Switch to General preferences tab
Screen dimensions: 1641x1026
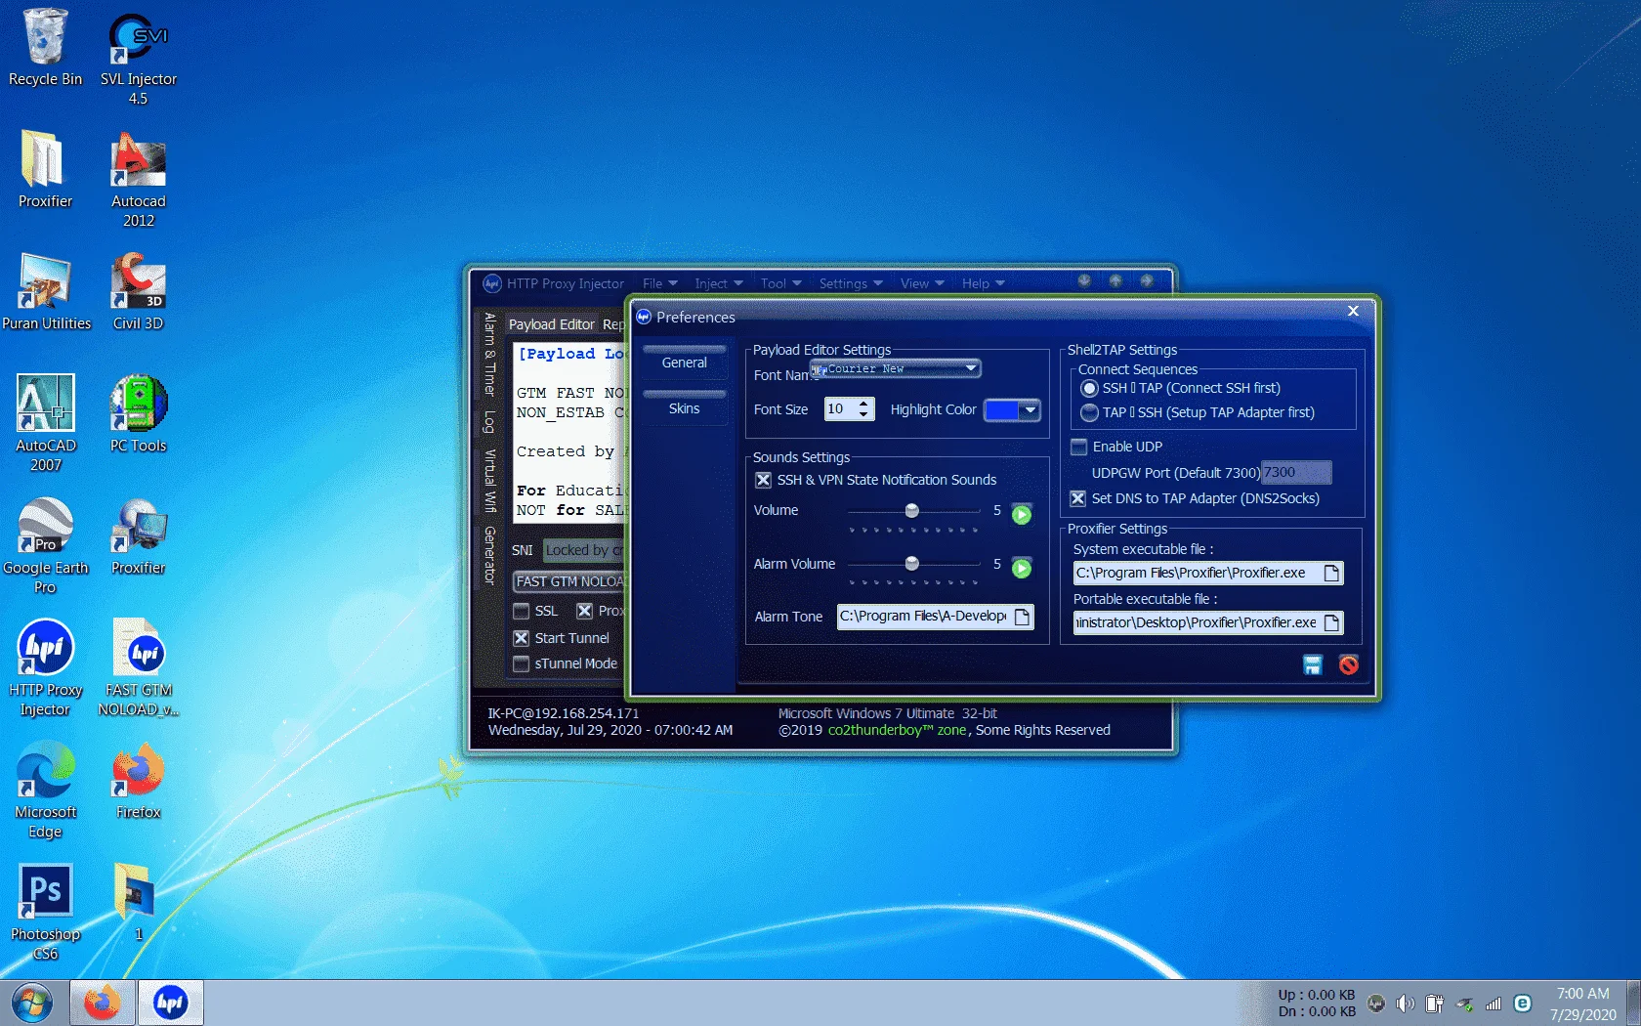(x=685, y=362)
